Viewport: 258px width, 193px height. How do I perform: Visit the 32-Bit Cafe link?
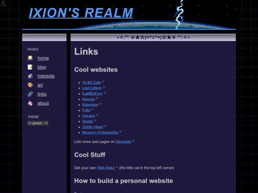[91, 82]
